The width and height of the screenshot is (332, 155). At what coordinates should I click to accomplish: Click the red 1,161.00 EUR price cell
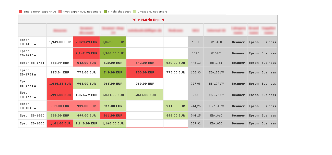60,123
